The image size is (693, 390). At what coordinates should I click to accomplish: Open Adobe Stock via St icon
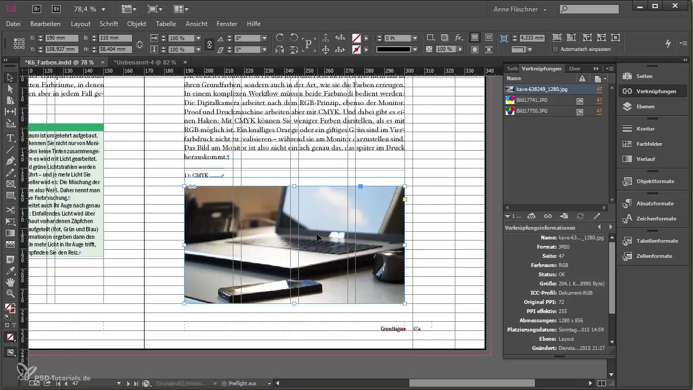click(56, 9)
